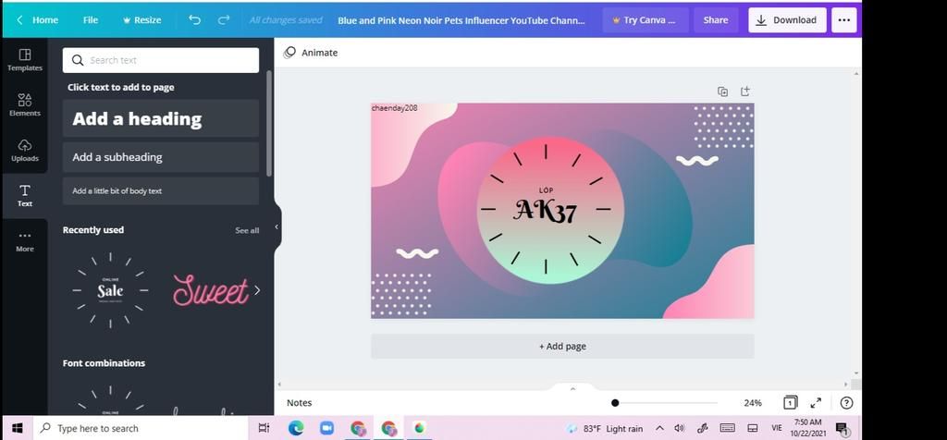Screen dimensions: 947x440
Task: Click the undo arrow icon
Action: (x=194, y=20)
